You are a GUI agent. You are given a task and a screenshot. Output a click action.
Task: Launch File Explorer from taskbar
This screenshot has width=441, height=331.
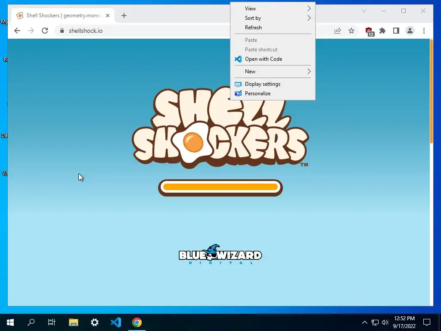[73, 322]
